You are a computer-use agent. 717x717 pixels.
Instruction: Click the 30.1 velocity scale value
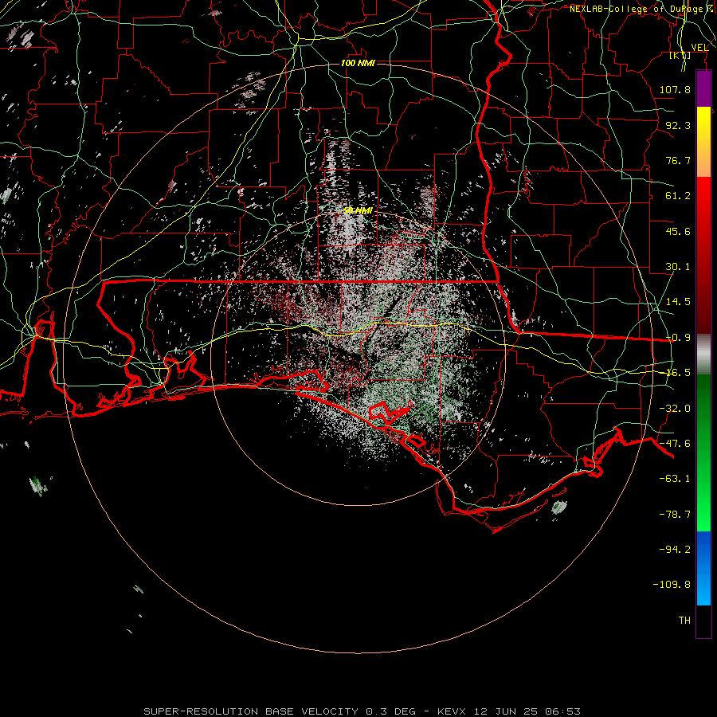[678, 267]
